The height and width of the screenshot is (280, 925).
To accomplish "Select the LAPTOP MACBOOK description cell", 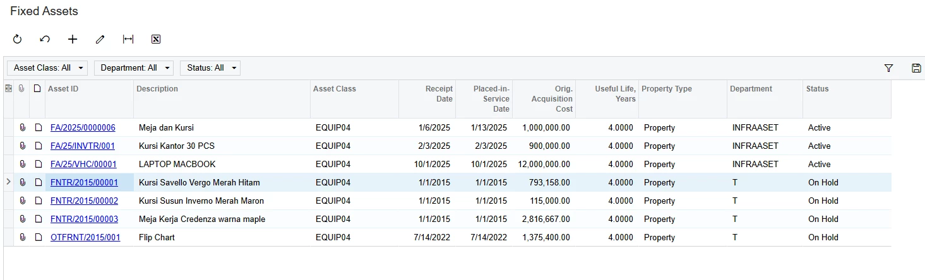I will [222, 165].
